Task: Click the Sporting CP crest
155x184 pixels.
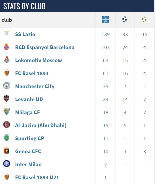Action: coord(7,138)
